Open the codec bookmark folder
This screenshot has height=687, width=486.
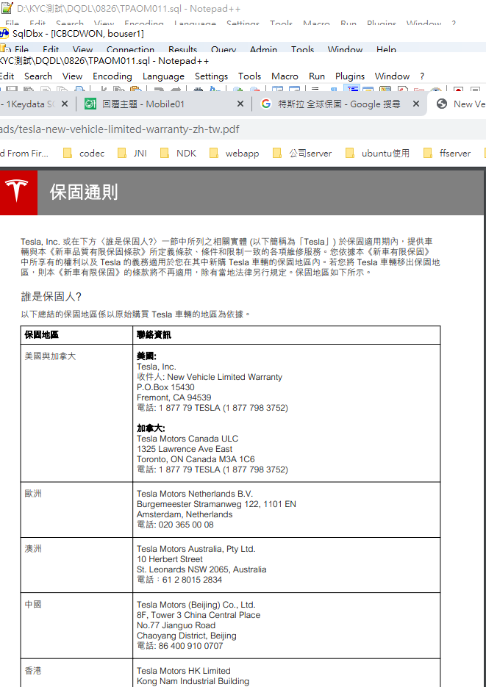click(x=83, y=154)
